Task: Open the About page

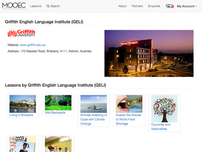Action: (x=122, y=6)
